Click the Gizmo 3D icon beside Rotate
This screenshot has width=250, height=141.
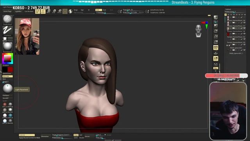coord(65,11)
